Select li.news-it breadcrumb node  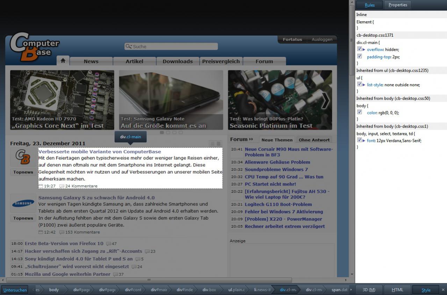(262, 290)
